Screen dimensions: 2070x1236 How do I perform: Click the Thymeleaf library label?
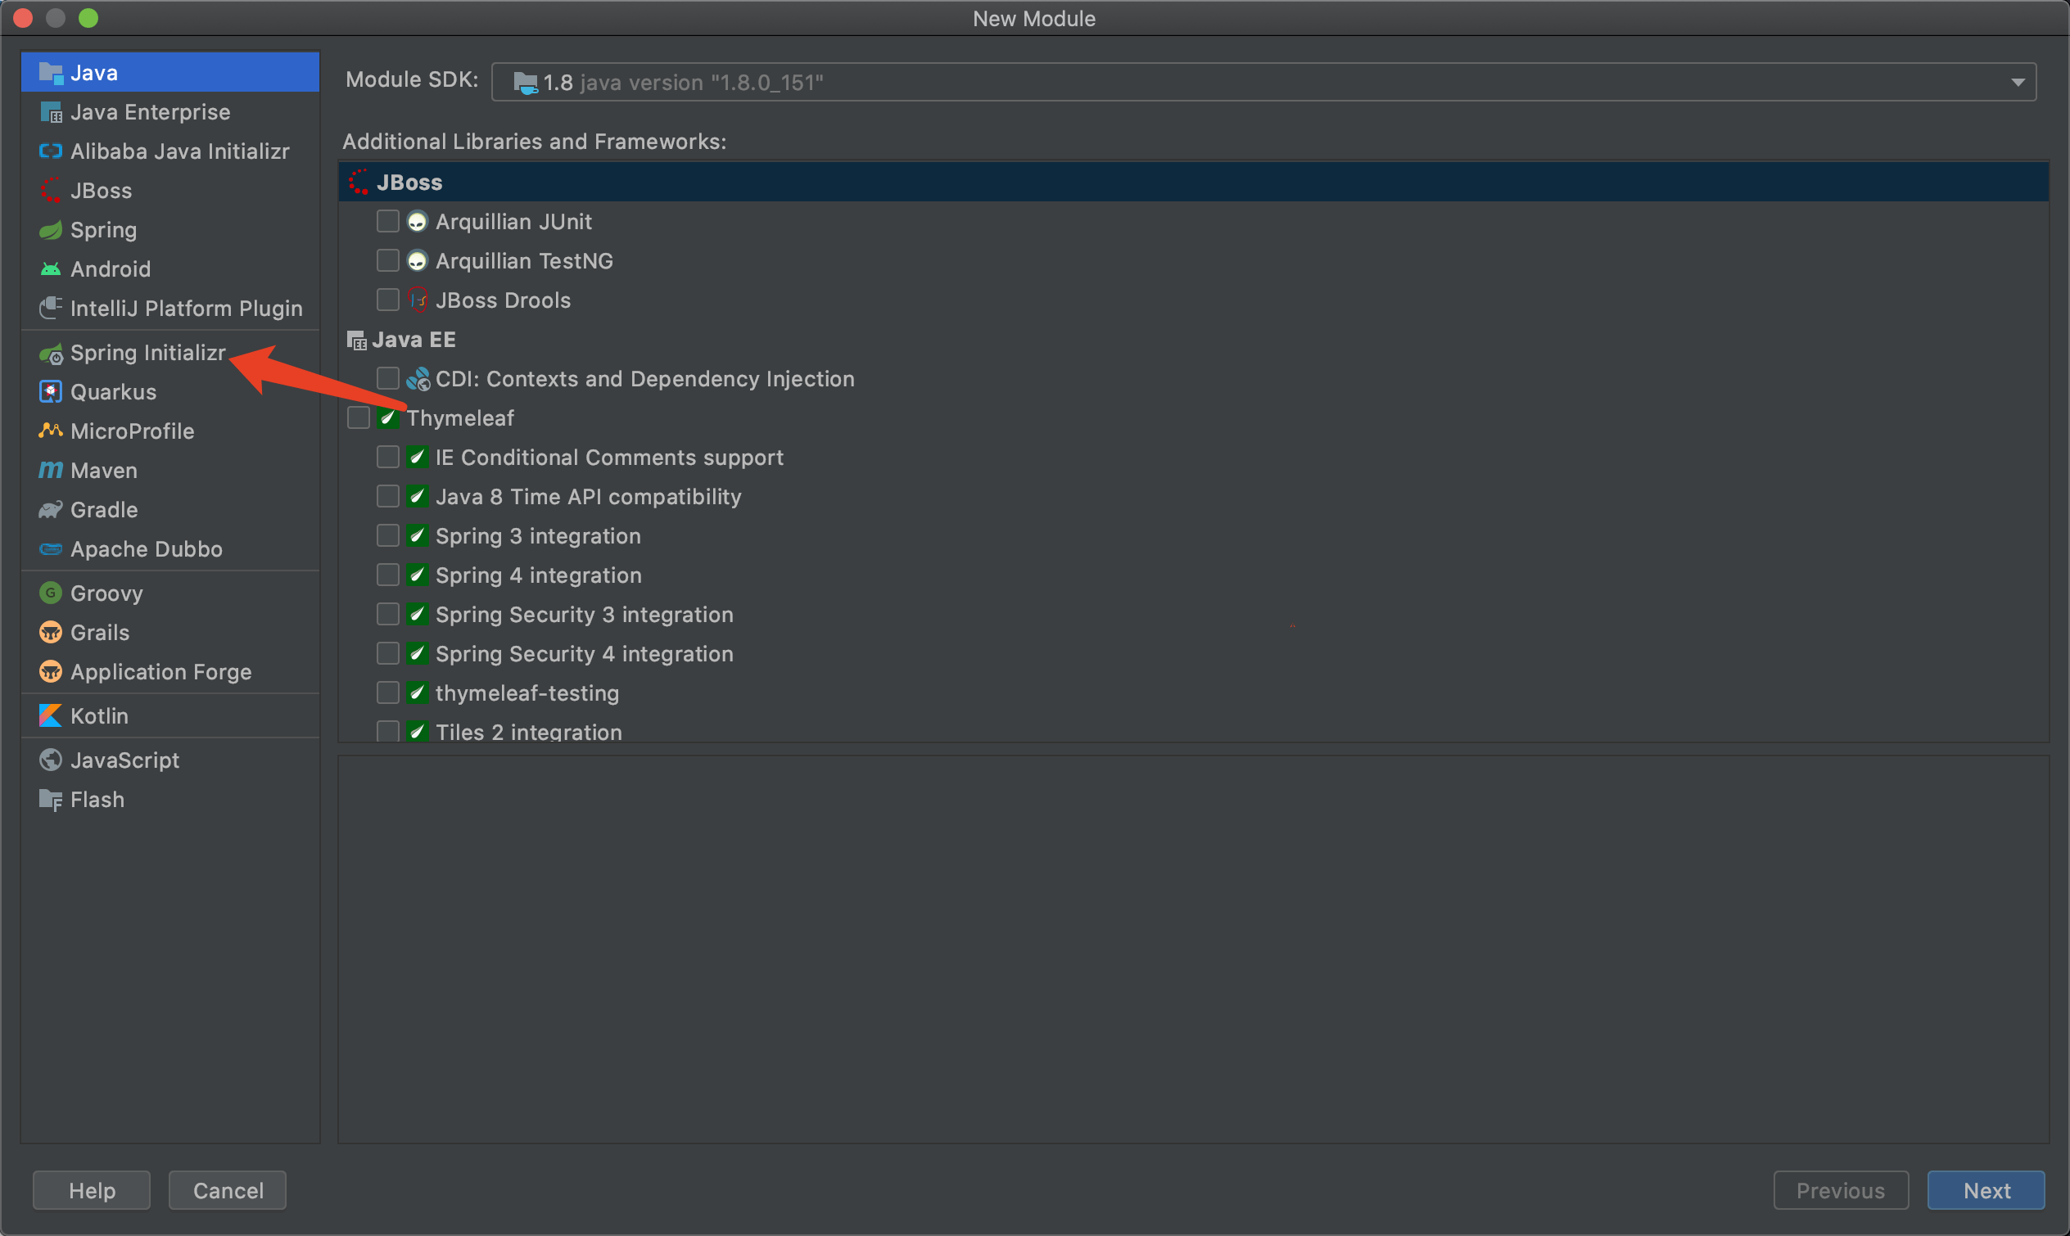tap(461, 418)
